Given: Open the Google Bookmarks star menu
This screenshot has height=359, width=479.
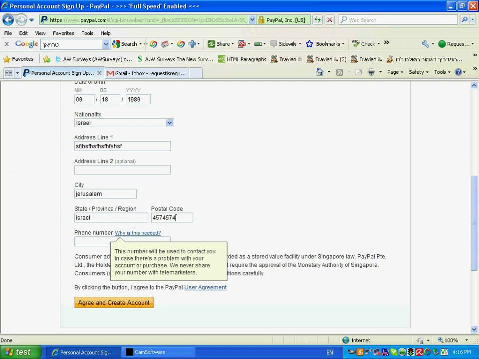Looking at the screenshot, I should [325, 44].
